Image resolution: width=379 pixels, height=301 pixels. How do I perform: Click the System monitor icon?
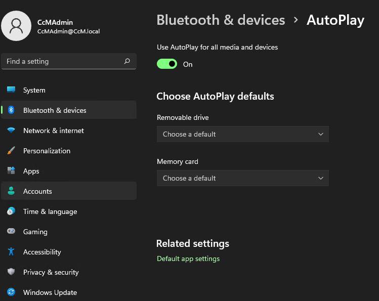11,90
